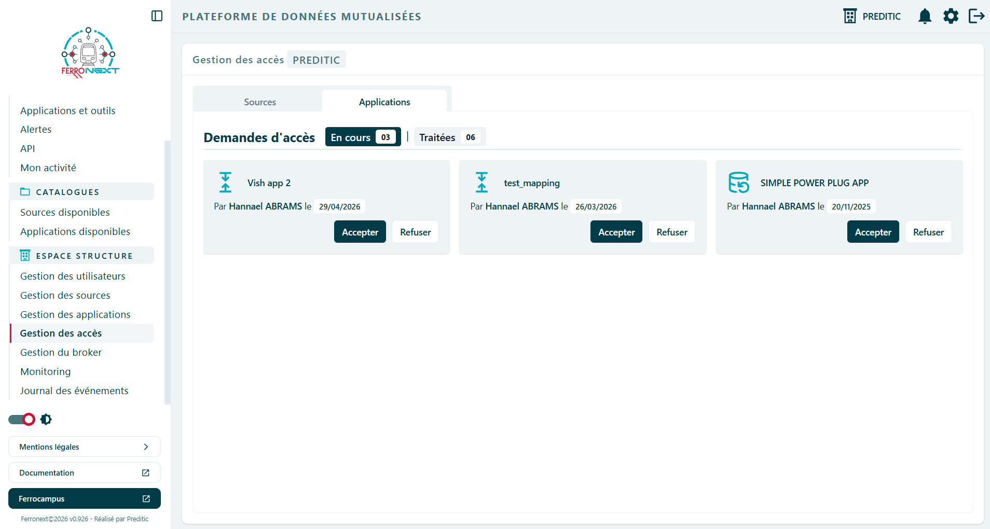Click the CATALOGUES section header

pos(82,191)
